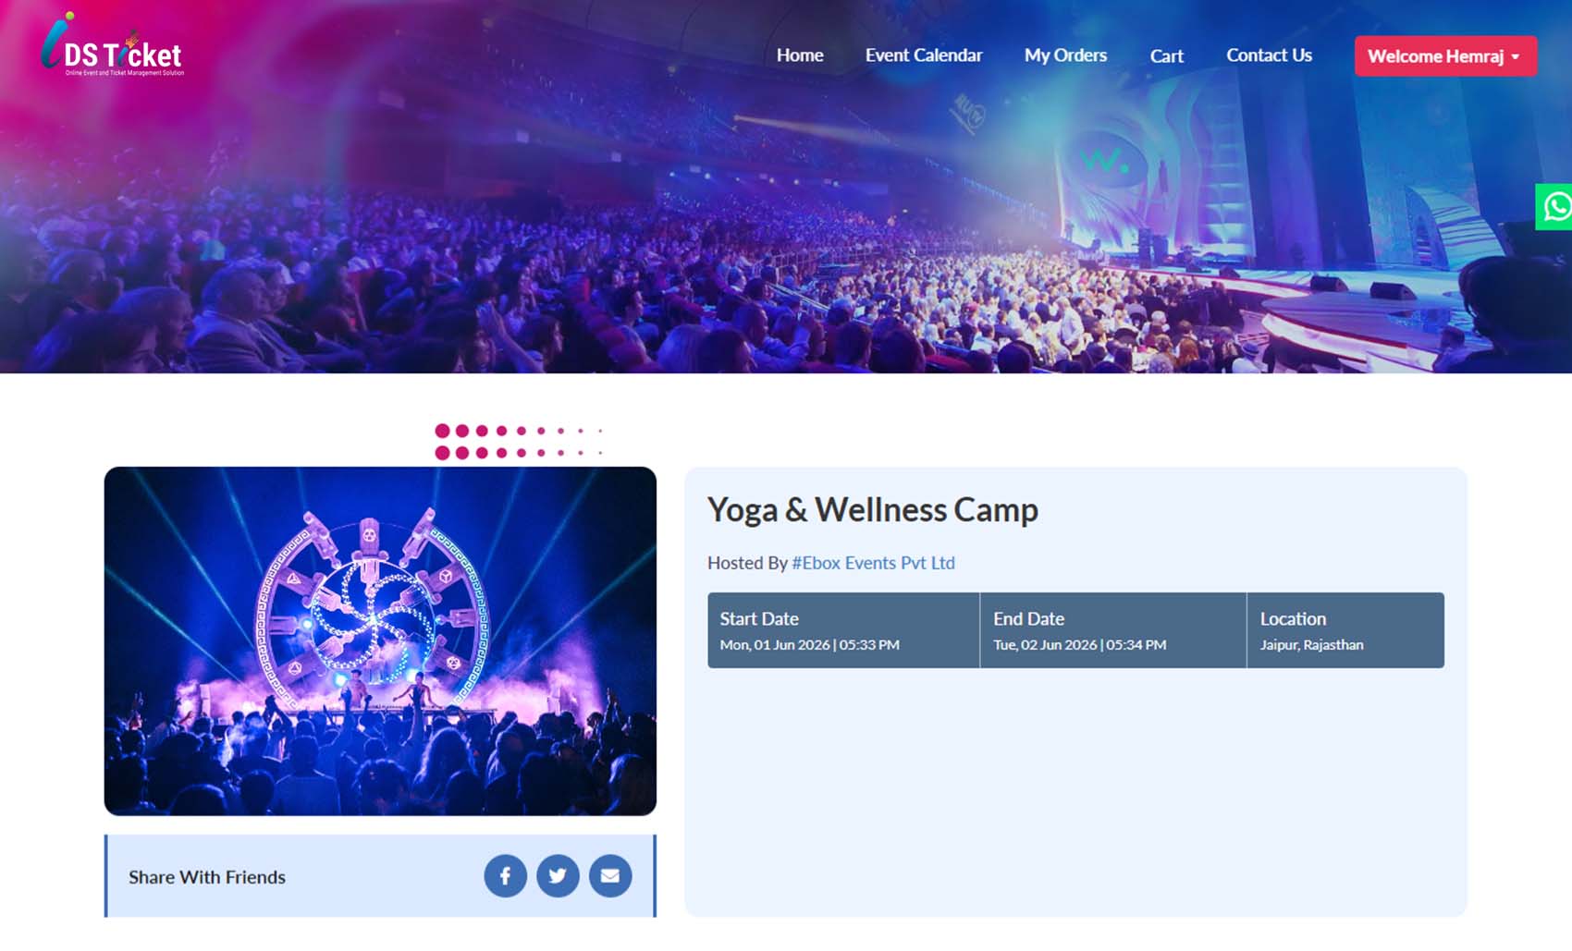
Task: Go to the Home menu item
Action: [x=800, y=55]
